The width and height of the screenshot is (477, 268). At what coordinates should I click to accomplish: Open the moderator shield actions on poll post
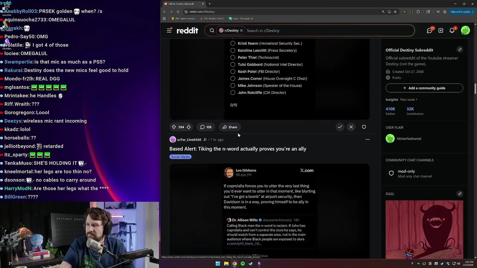[x=364, y=127]
